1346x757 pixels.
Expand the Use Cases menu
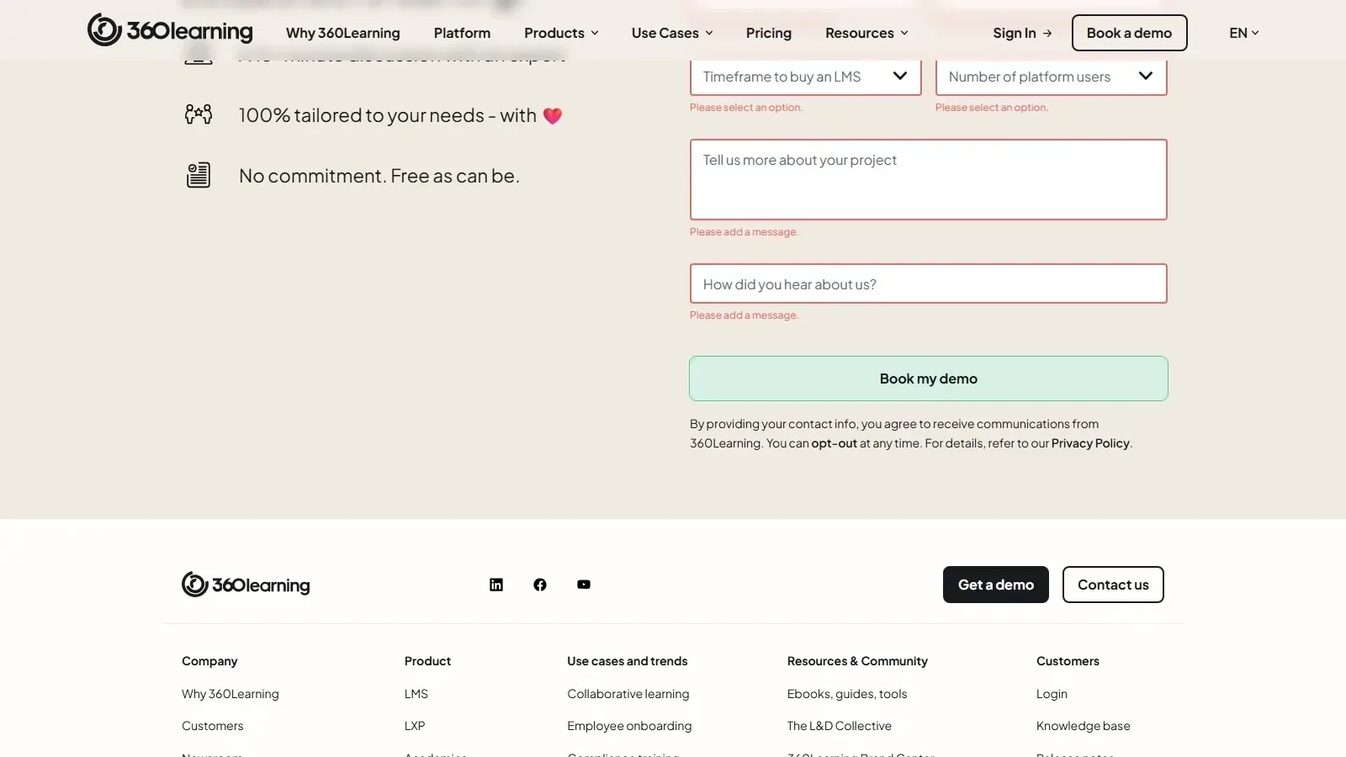[x=672, y=33]
